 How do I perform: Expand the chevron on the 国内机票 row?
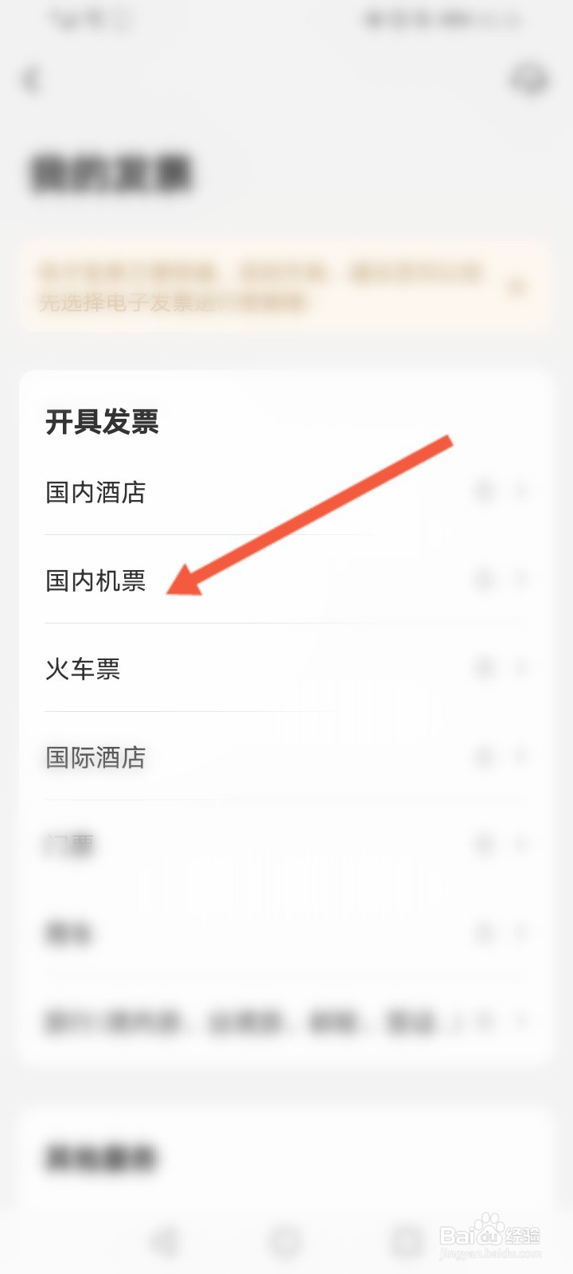click(x=521, y=580)
